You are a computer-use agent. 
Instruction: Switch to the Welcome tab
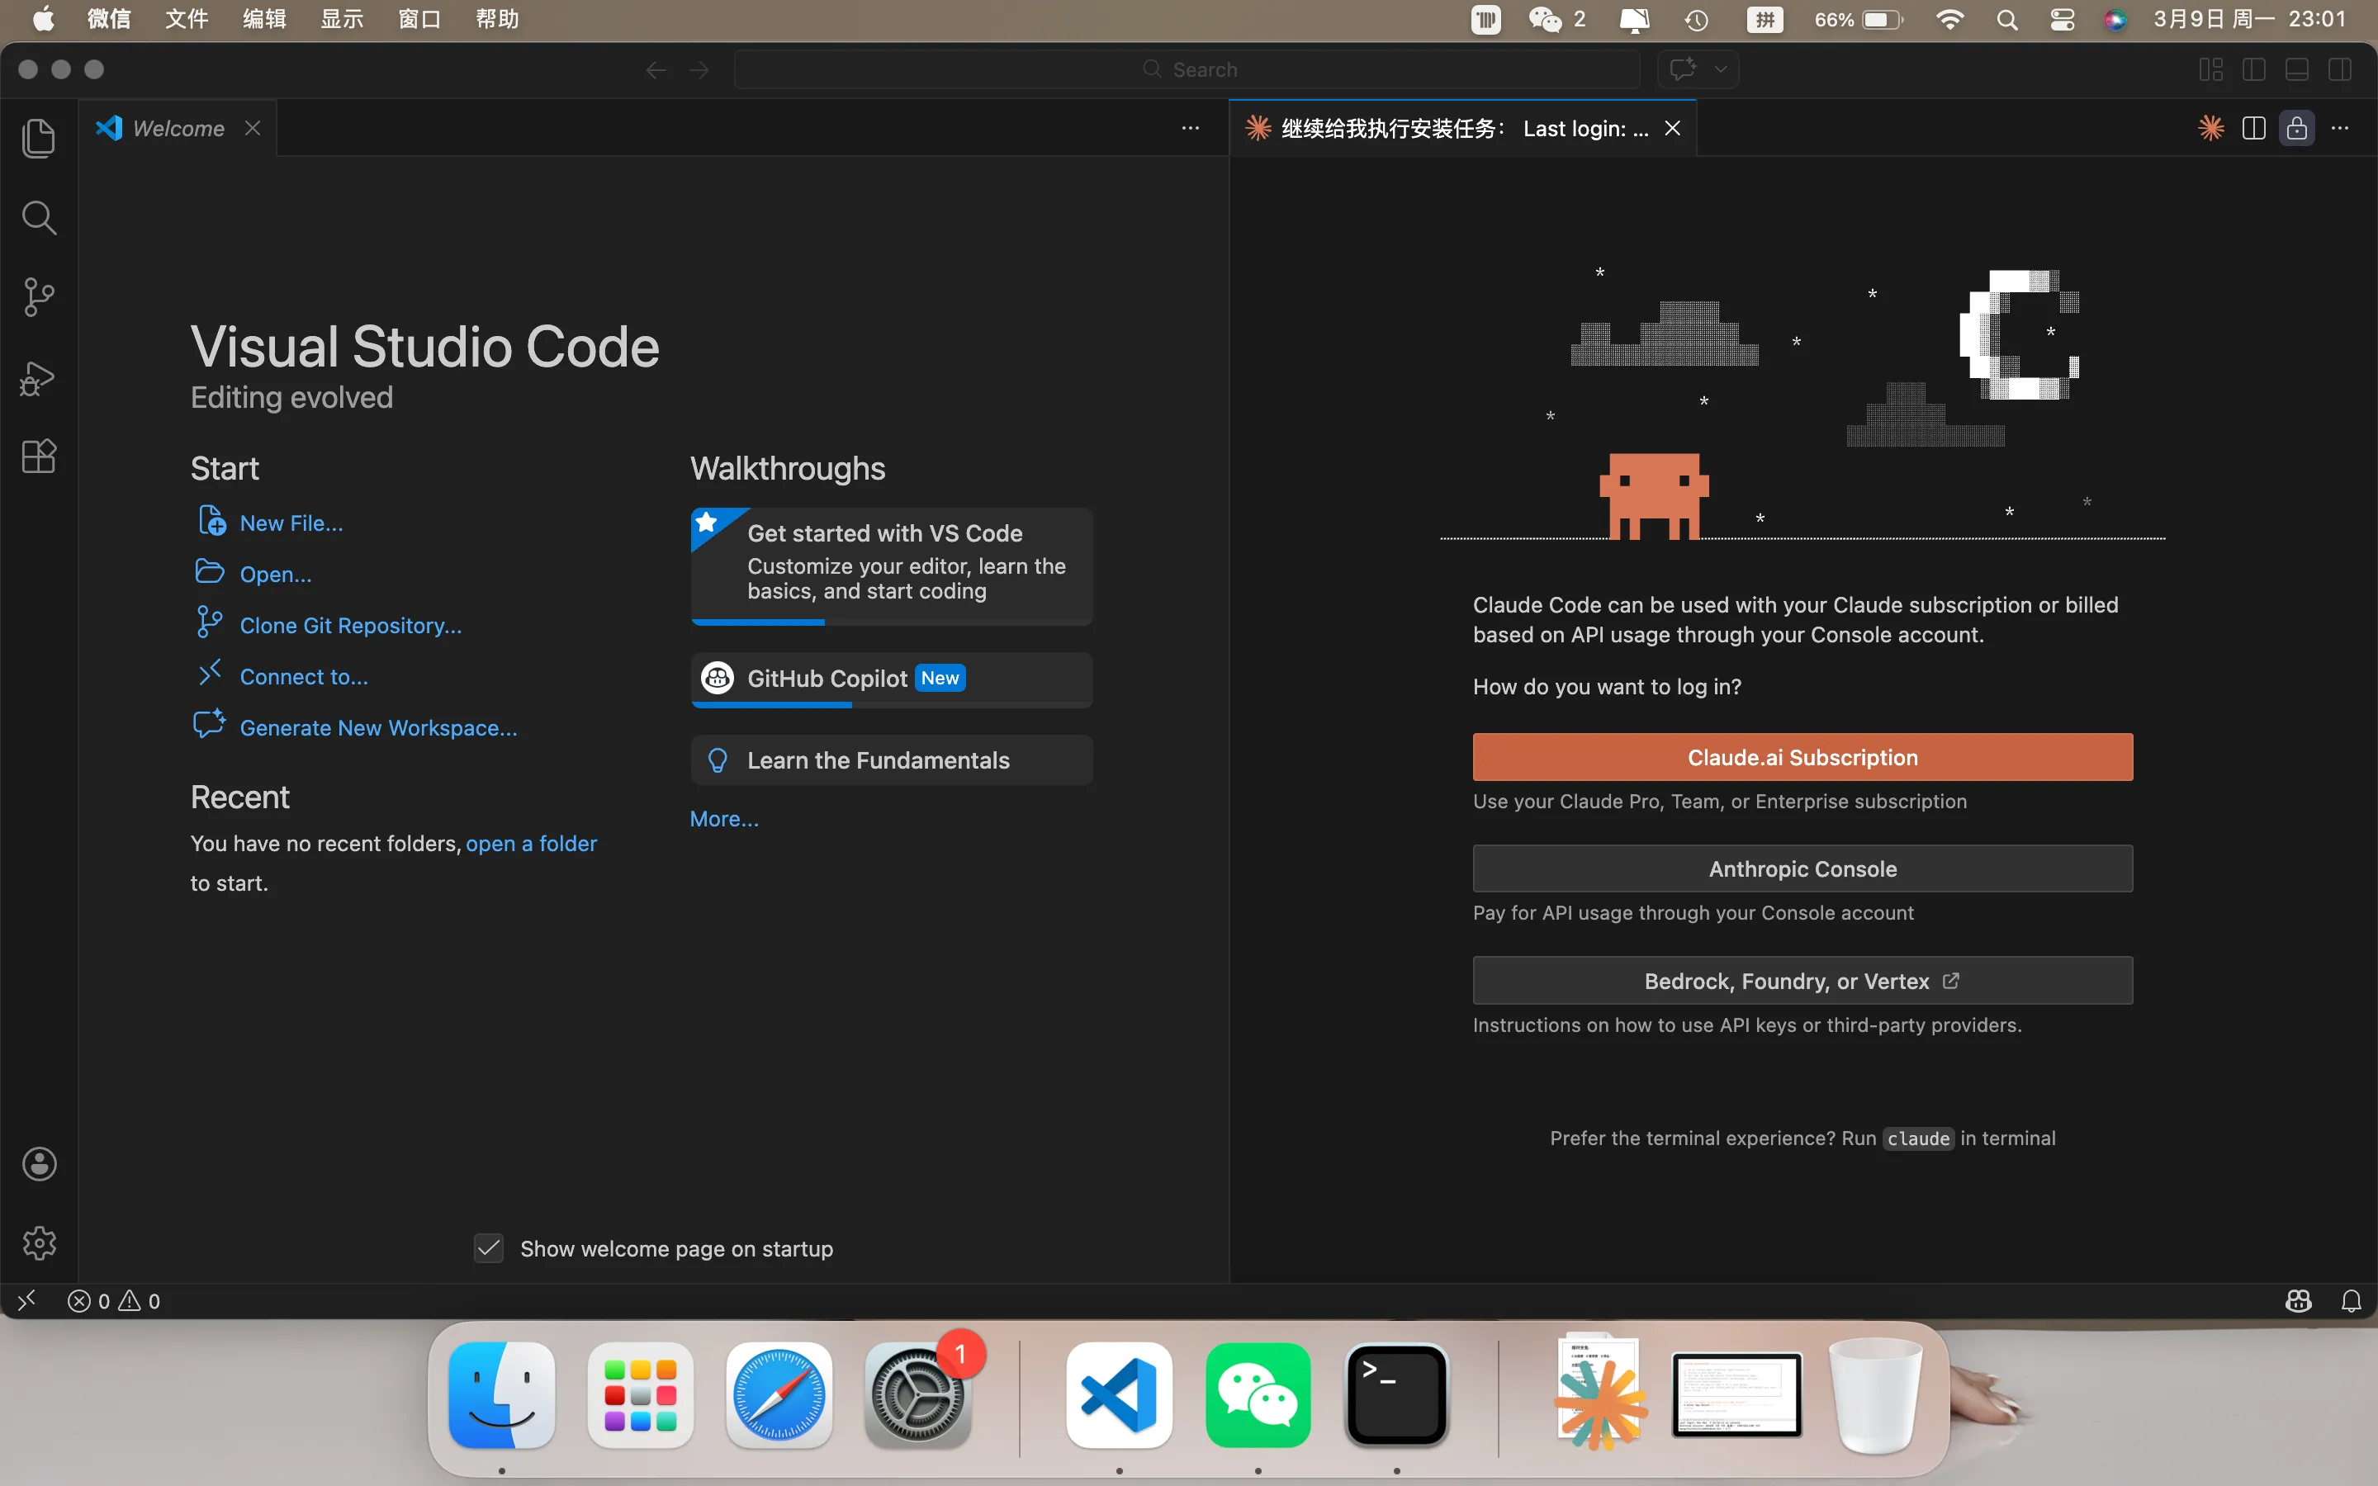(x=178, y=128)
